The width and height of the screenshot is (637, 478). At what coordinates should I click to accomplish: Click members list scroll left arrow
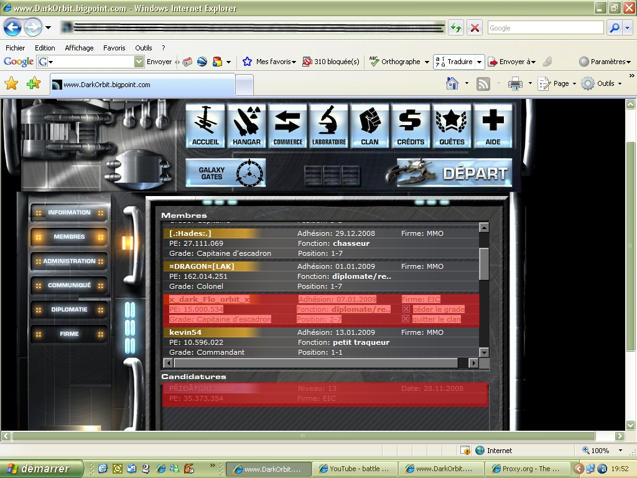(x=168, y=363)
